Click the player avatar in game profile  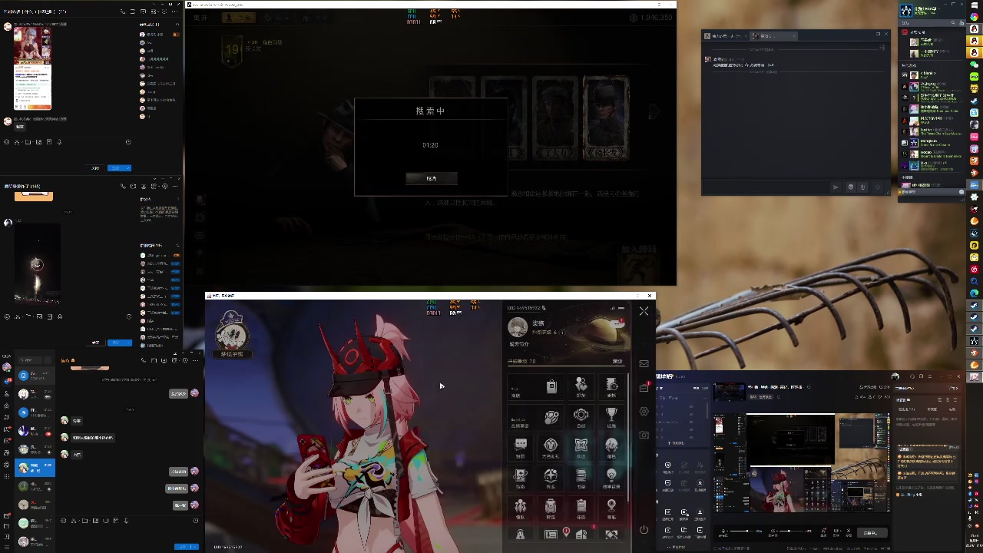(x=518, y=326)
